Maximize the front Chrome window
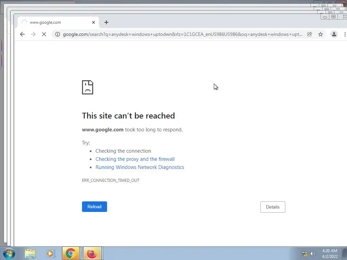 pyautogui.click(x=333, y=17)
